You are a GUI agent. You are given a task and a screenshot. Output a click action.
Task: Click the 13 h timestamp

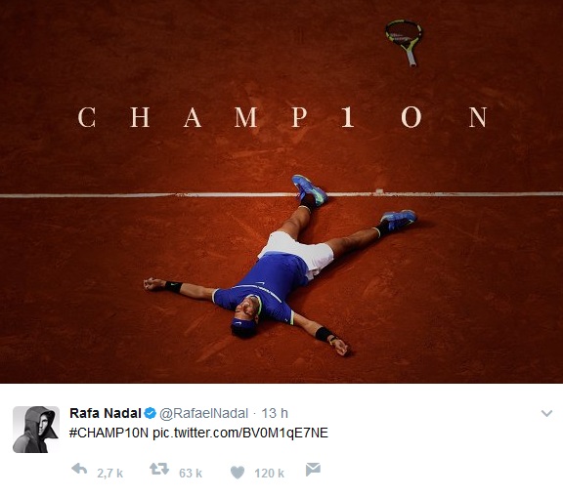275,413
